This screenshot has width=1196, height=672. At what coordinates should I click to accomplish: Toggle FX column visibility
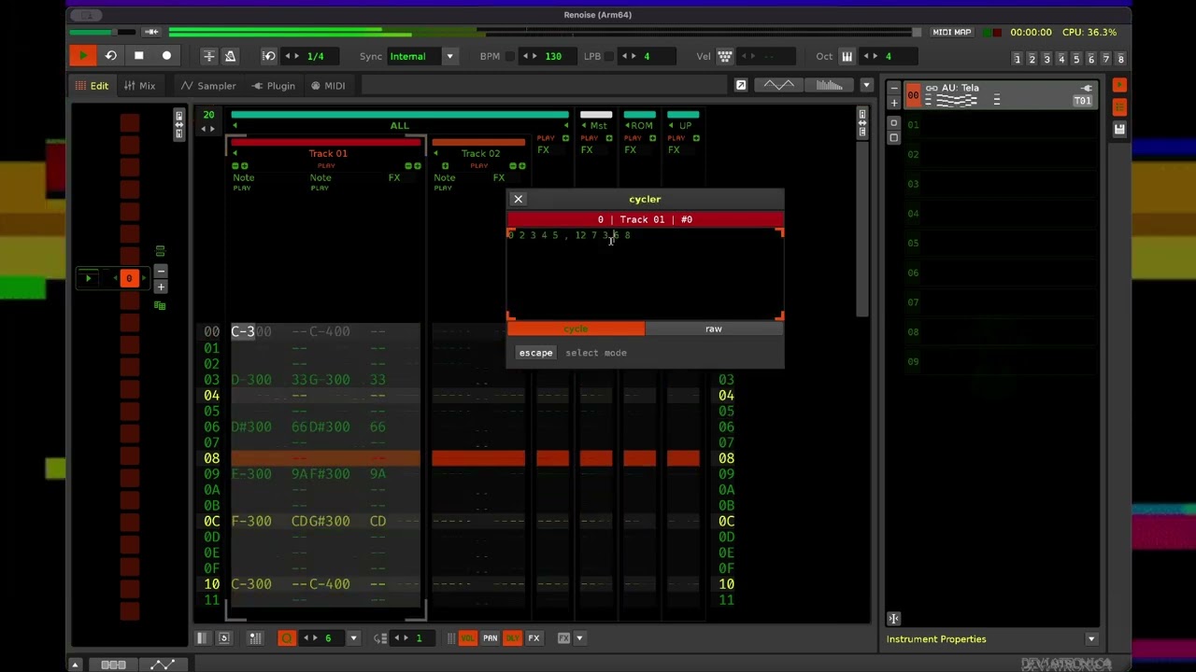point(534,638)
